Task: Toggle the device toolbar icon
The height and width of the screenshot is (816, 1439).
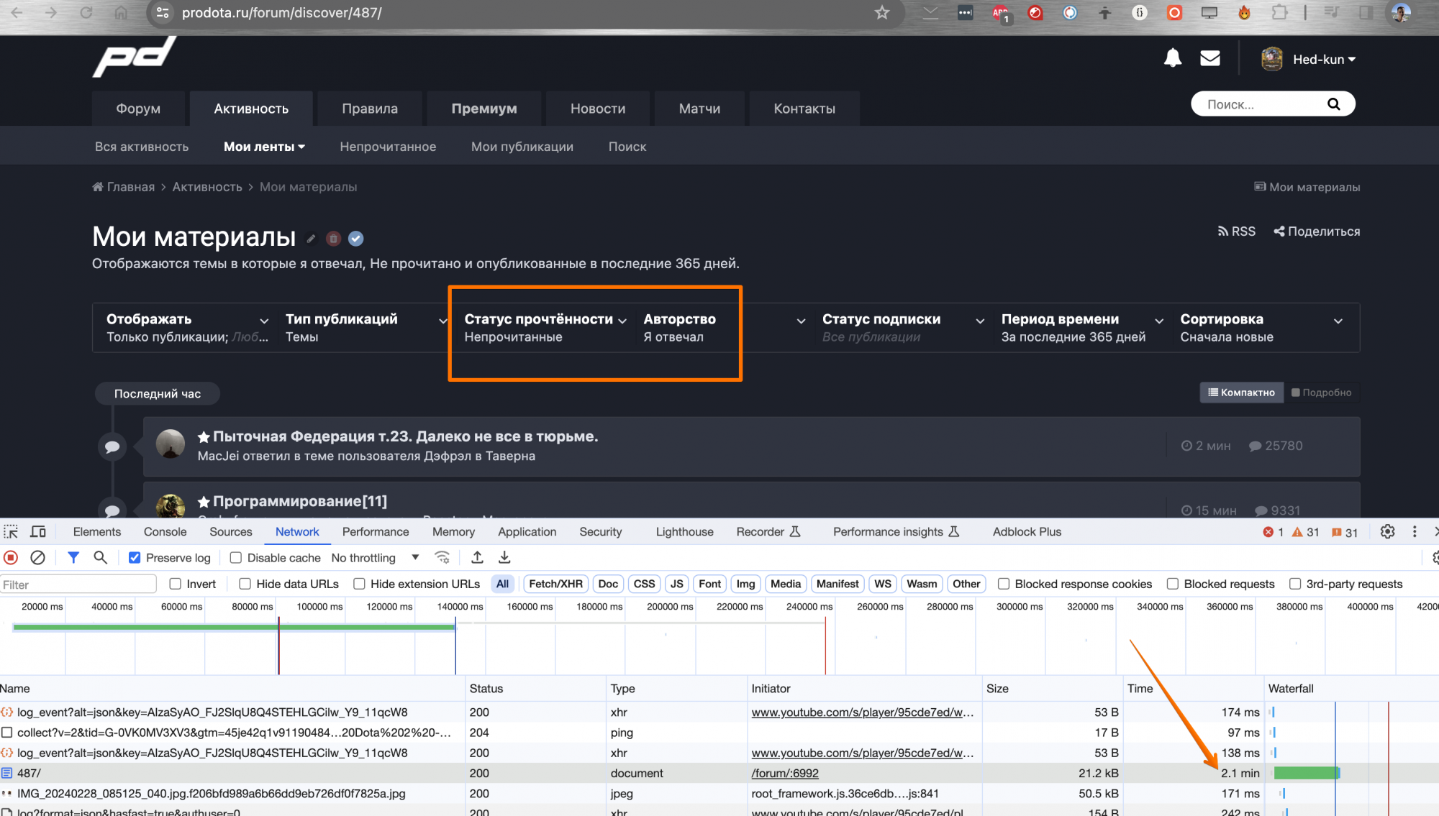Action: 38,532
